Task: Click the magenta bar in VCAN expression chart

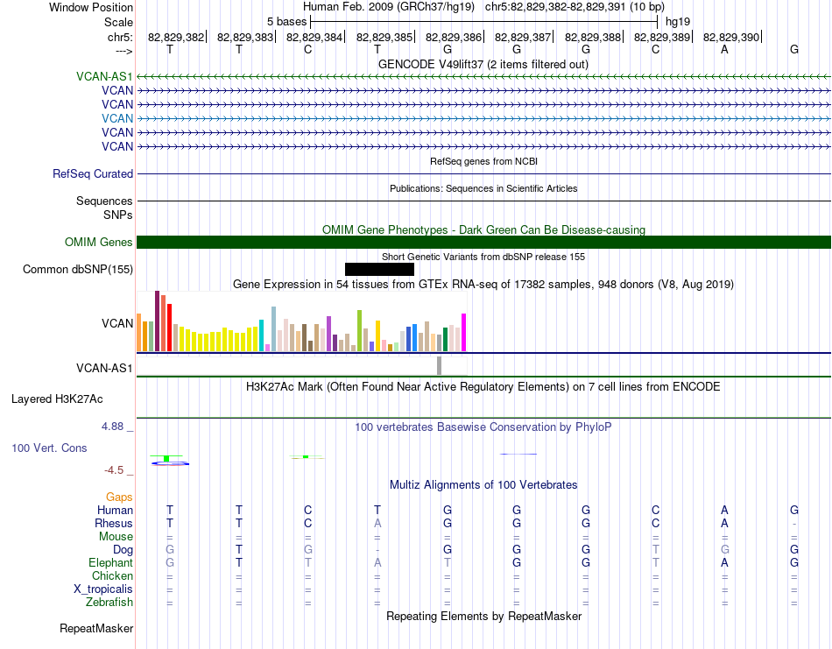Action: (x=464, y=332)
